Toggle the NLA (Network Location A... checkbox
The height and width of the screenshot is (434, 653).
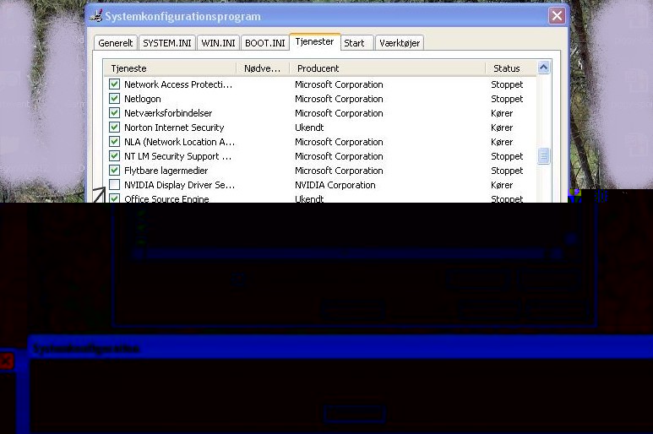tap(115, 142)
